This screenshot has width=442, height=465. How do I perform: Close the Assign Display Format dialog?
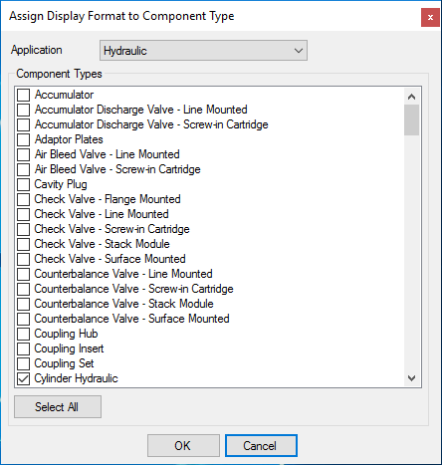coord(430,18)
